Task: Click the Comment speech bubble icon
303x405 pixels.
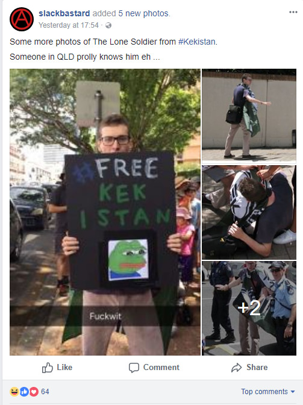Action: click(134, 368)
